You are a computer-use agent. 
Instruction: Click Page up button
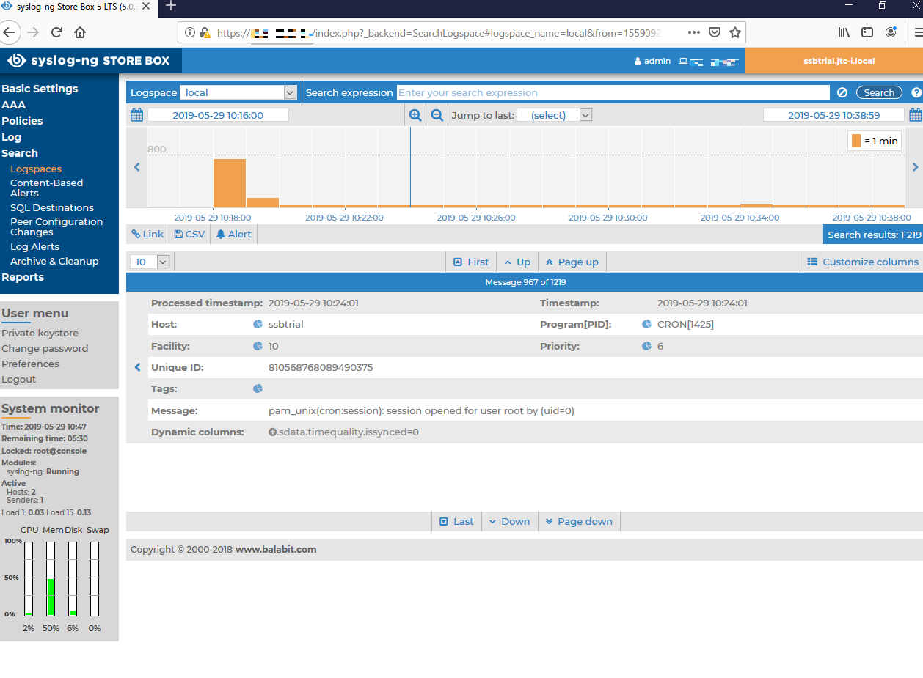pyautogui.click(x=572, y=262)
